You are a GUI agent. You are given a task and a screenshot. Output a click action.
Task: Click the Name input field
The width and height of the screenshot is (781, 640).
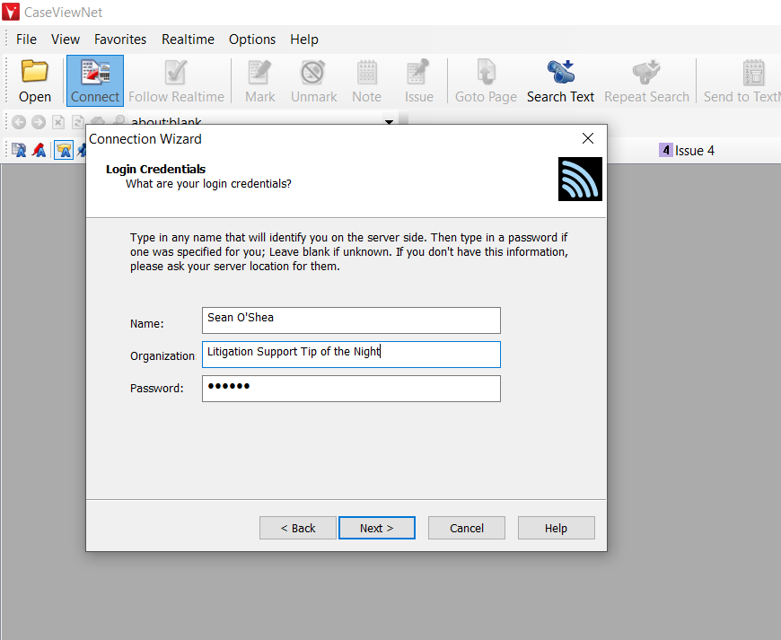point(351,320)
